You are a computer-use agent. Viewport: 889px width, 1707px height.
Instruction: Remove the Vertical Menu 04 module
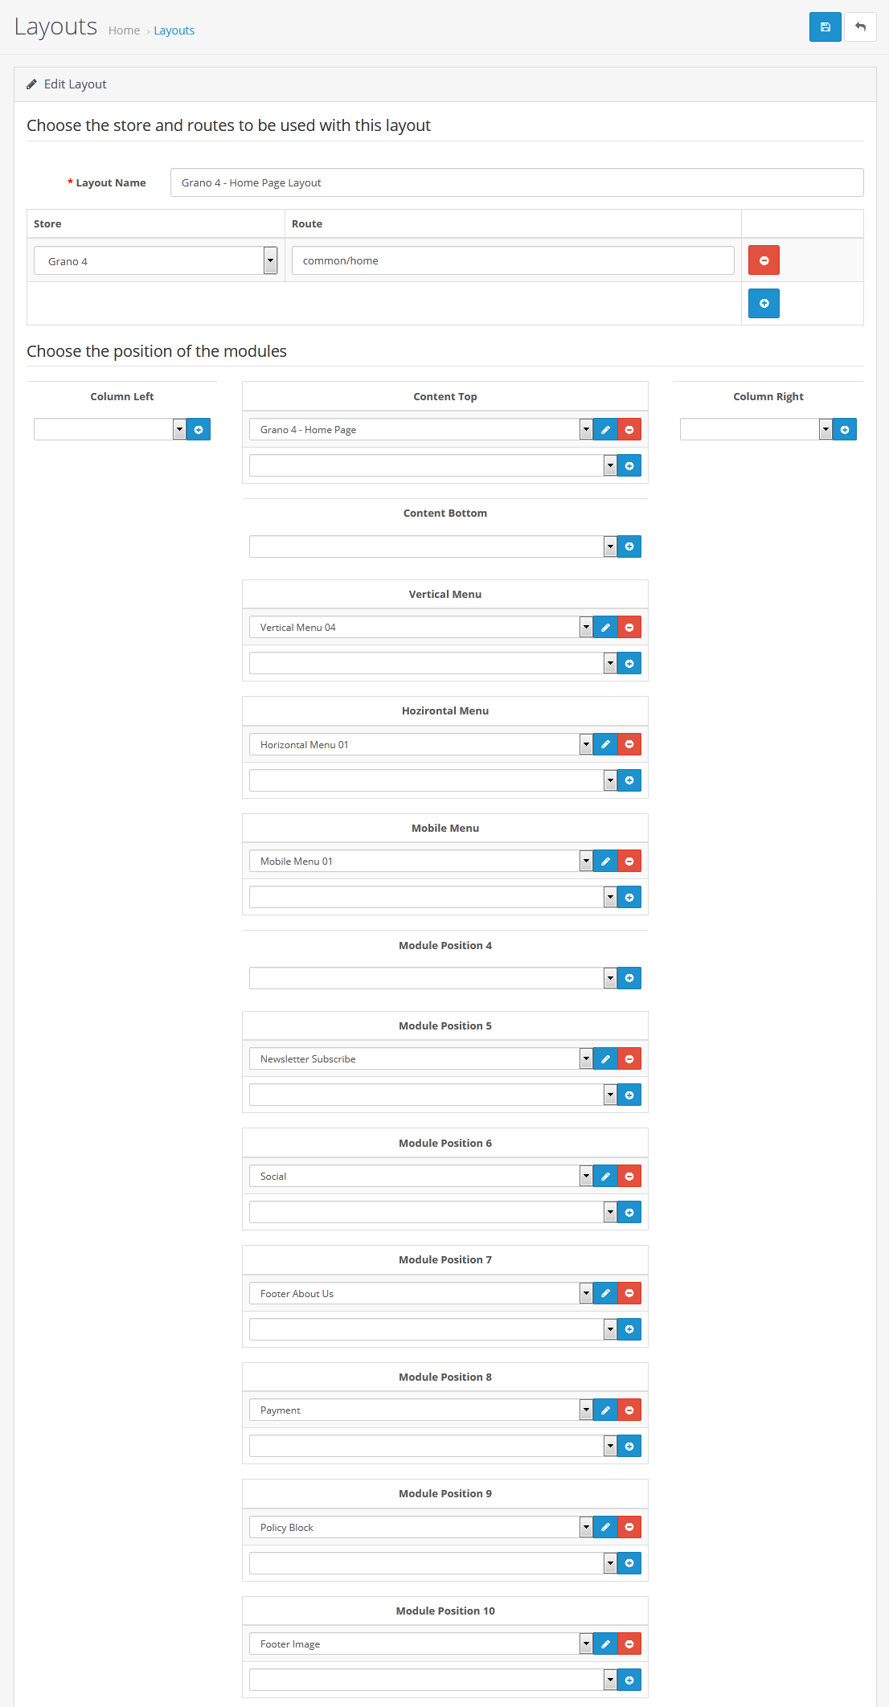click(629, 628)
